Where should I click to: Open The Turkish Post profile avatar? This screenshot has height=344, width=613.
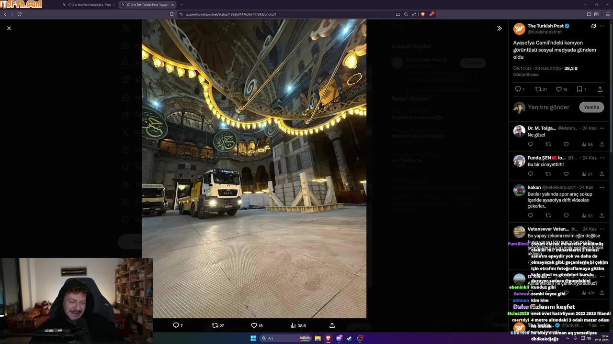[x=519, y=29]
